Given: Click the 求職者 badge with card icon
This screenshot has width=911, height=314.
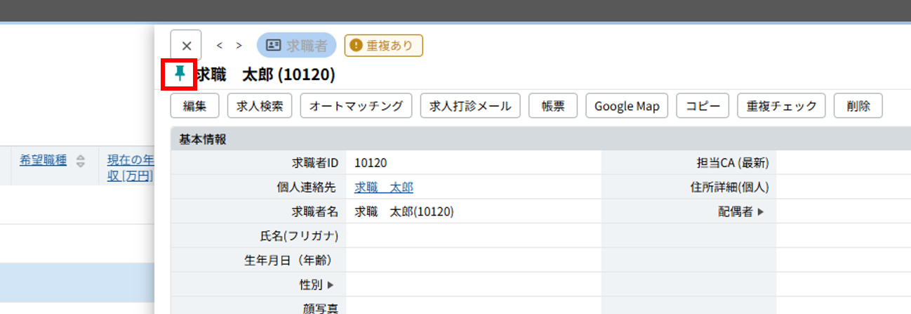Looking at the screenshot, I should point(296,46).
